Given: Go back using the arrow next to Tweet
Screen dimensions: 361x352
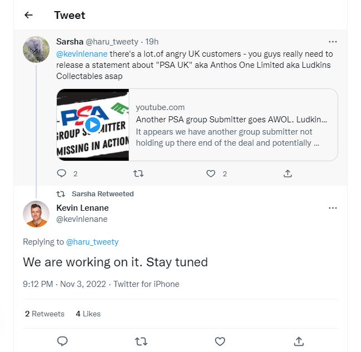Looking at the screenshot, I should click(x=28, y=15).
